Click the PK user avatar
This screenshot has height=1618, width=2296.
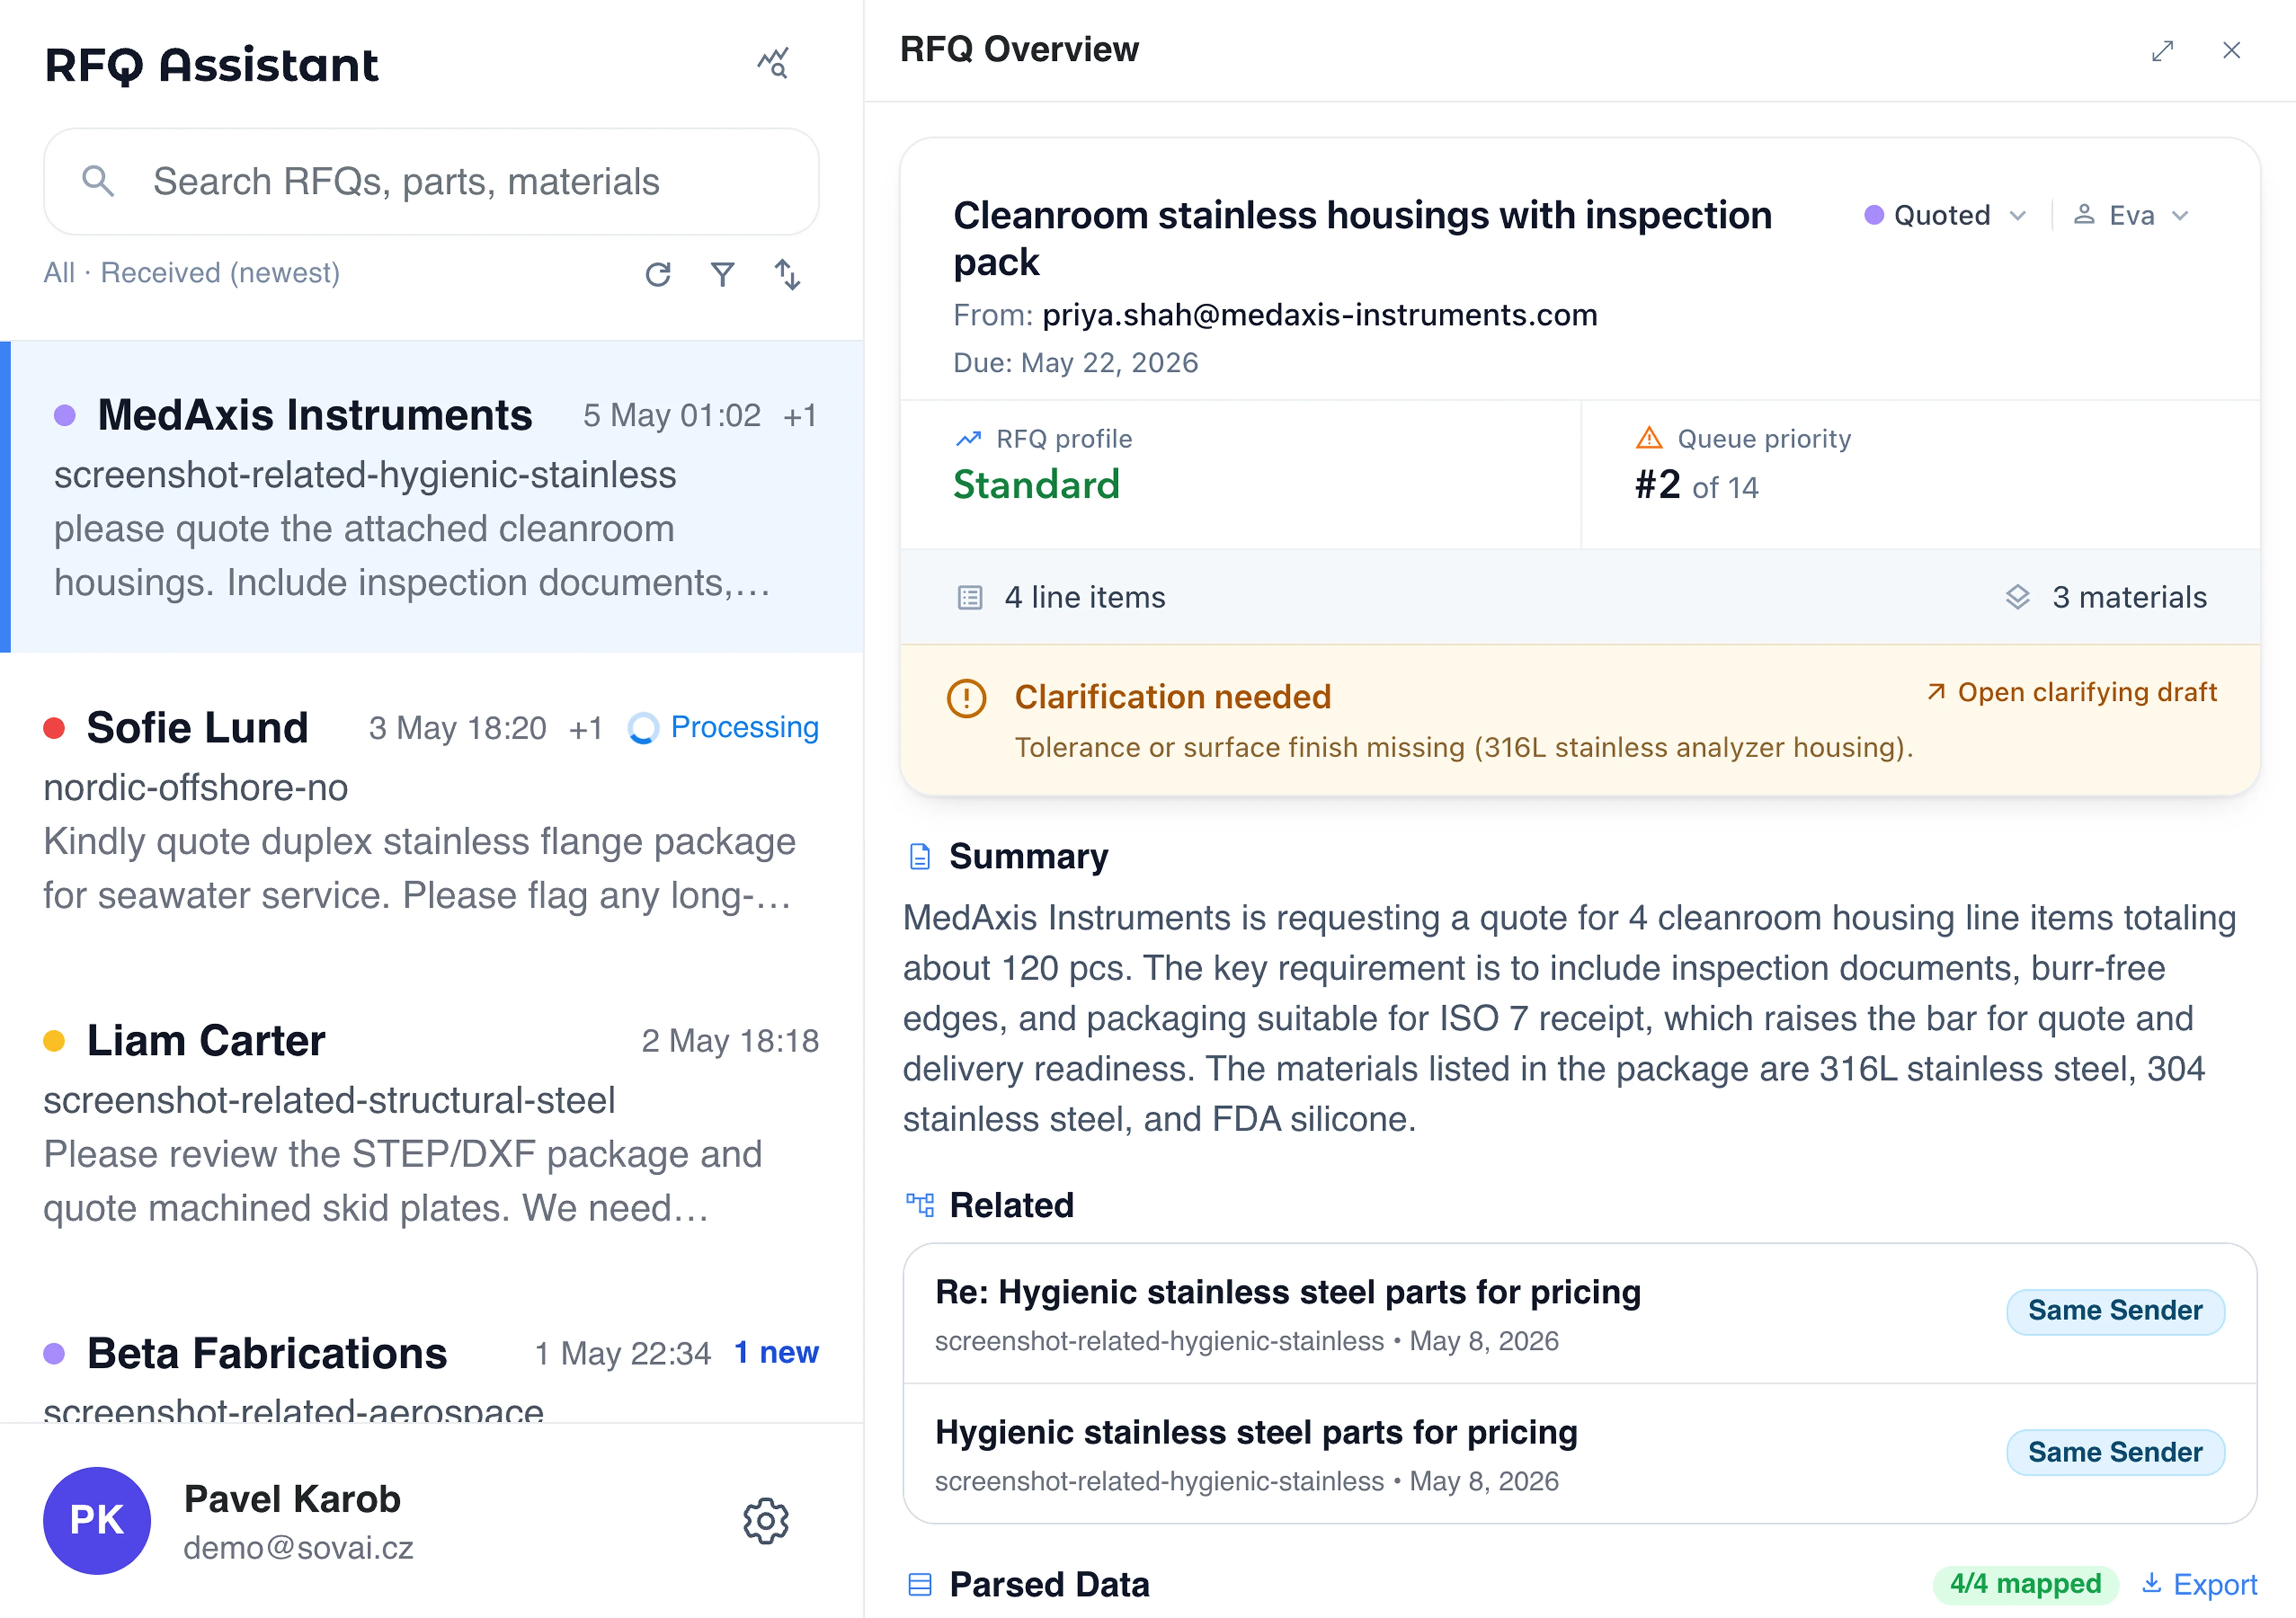pyautogui.click(x=97, y=1521)
